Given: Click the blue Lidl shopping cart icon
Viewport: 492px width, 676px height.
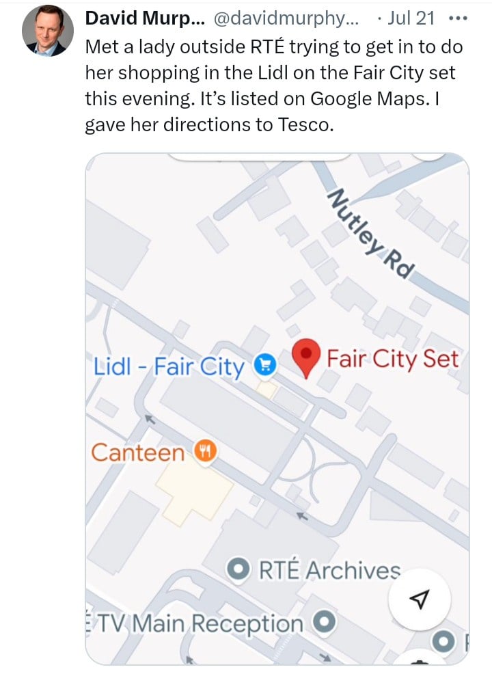Looking at the screenshot, I should coord(264,365).
